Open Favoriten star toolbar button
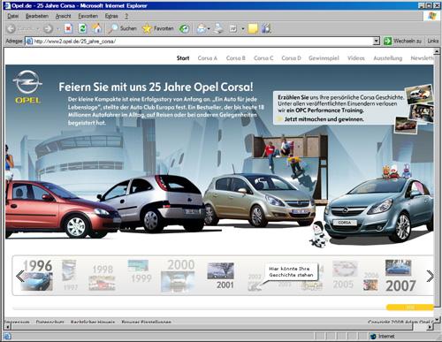Screen dimensions: 442x342 pos(157,28)
